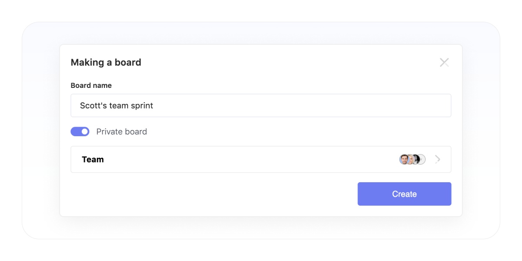Click the white knob on the toggle
The width and height of the screenshot is (522, 261).
(x=85, y=131)
